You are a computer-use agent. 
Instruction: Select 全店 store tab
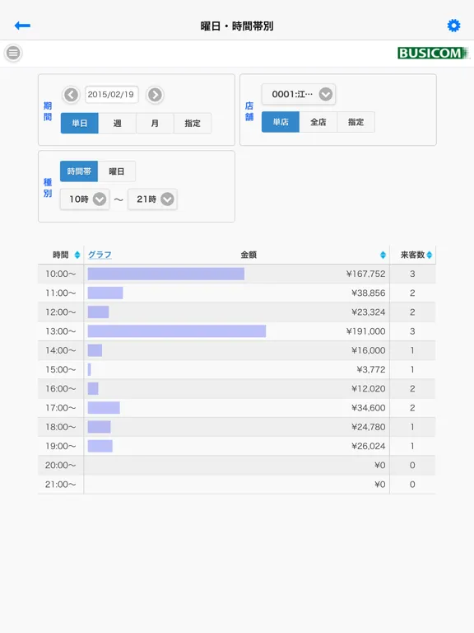[318, 122]
